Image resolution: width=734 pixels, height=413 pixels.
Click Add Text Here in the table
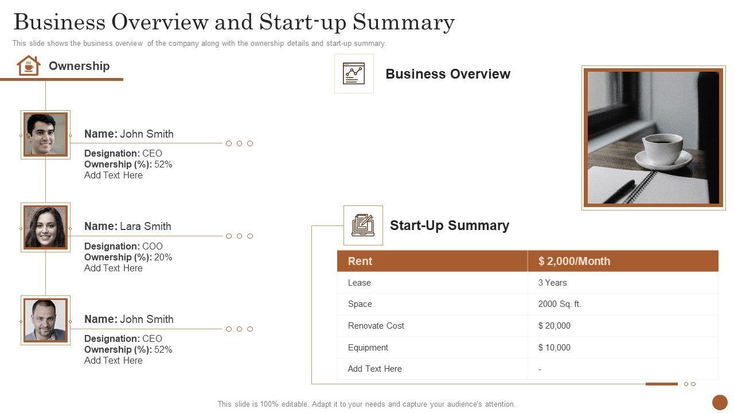(375, 369)
